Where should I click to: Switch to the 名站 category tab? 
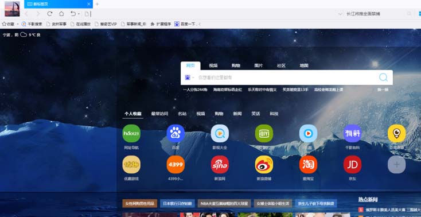coord(182,114)
